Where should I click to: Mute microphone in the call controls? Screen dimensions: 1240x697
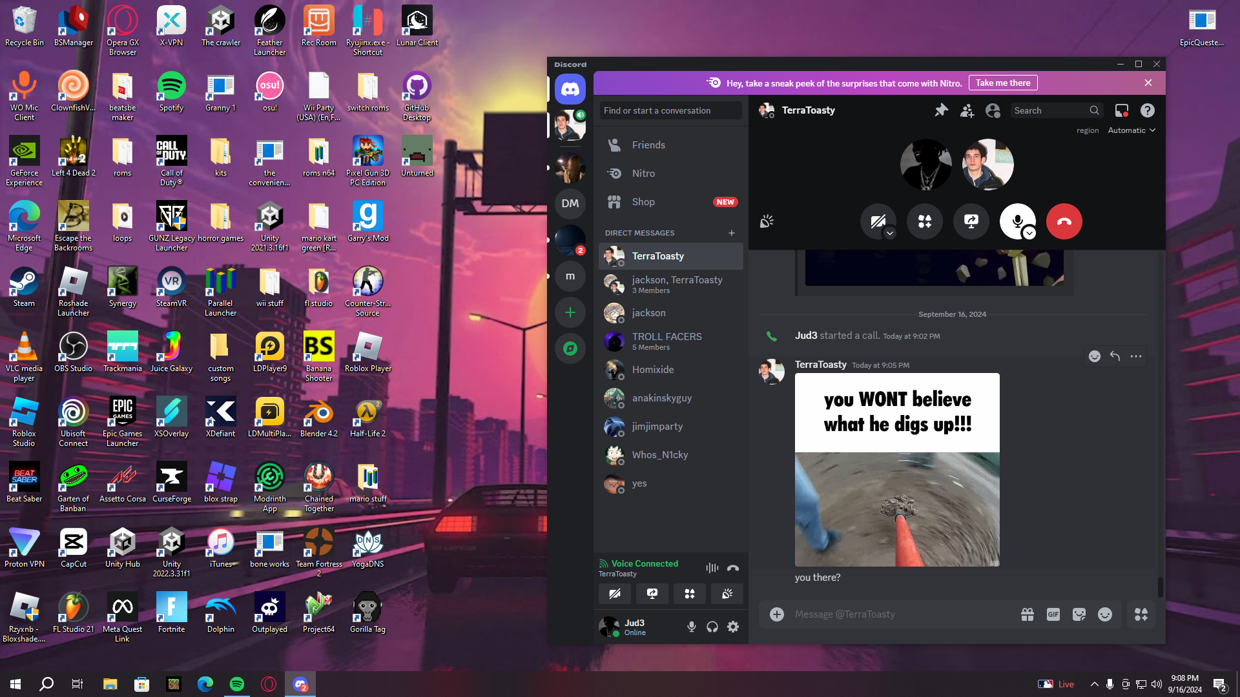pos(1017,221)
